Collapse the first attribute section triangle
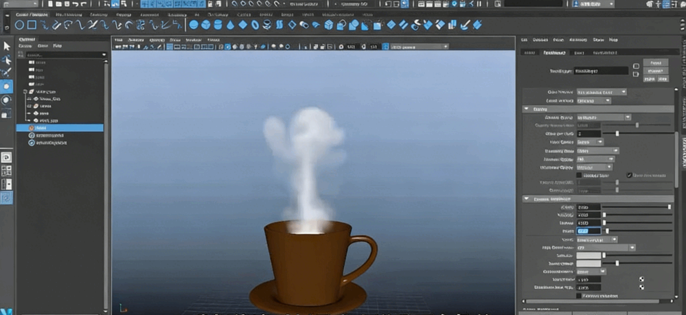Screen dimensions: 686x315 tap(527, 108)
